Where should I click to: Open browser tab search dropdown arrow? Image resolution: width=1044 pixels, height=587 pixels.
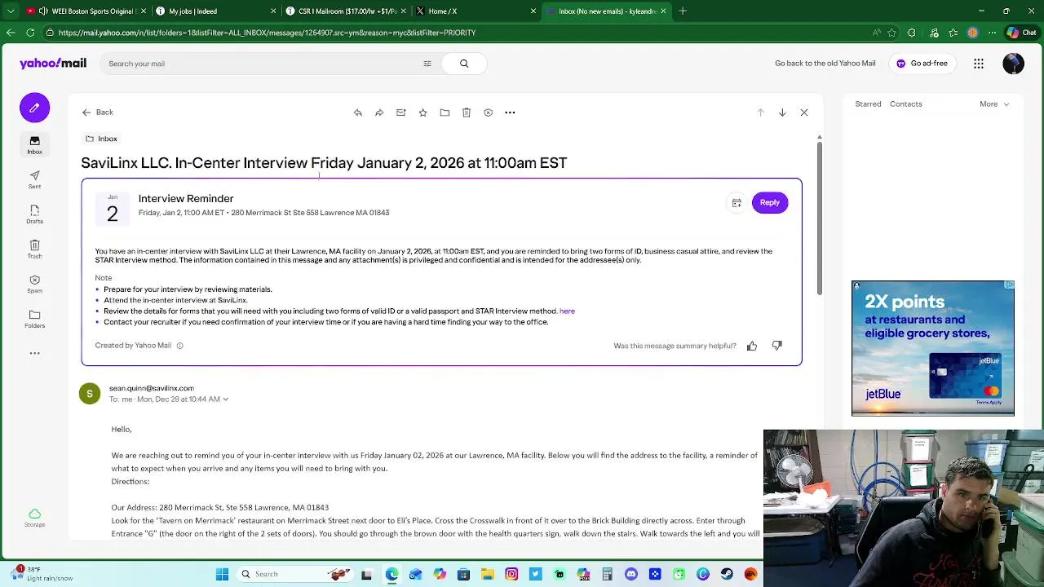[x=10, y=11]
